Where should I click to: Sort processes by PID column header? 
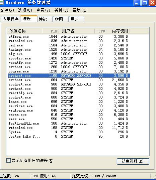coord(51,31)
